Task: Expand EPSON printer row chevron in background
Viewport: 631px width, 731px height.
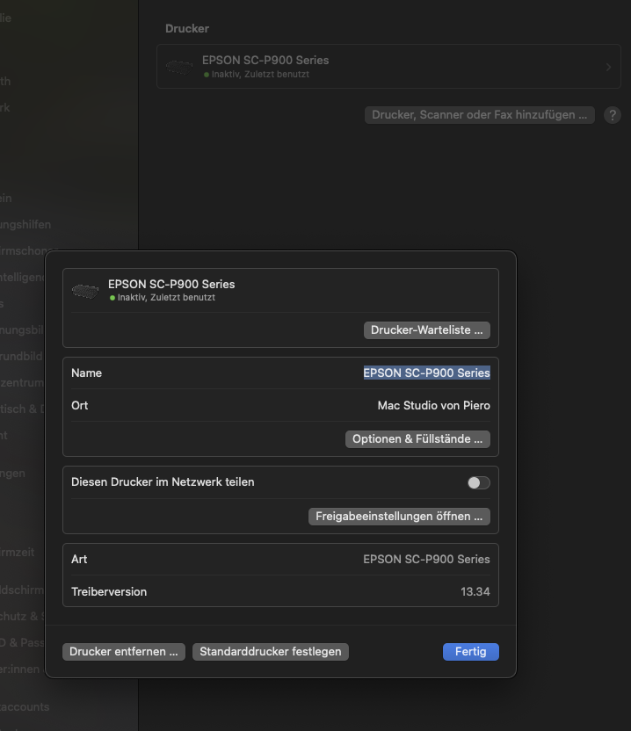Action: [x=608, y=67]
